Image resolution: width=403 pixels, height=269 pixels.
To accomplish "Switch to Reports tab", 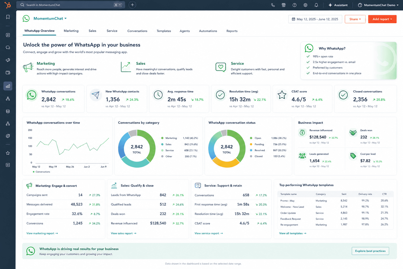I will coord(232,31).
